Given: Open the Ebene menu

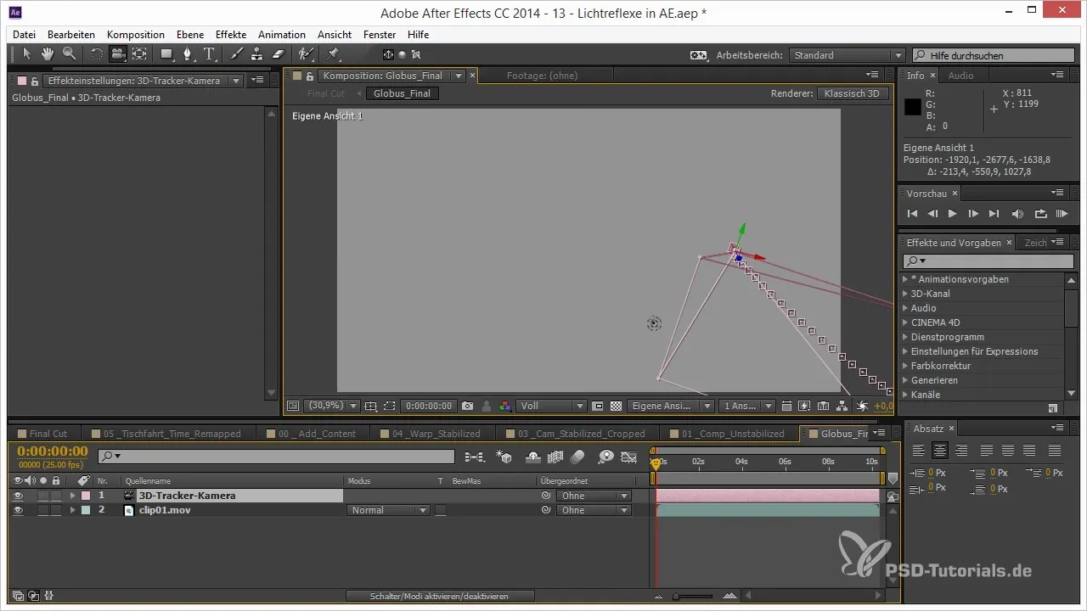Looking at the screenshot, I should coord(189,35).
